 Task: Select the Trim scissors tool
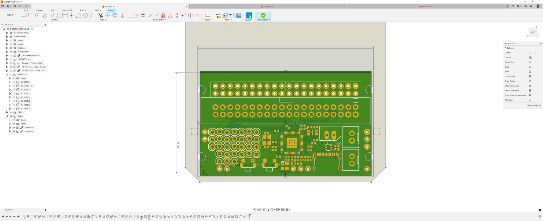[x=101, y=16]
